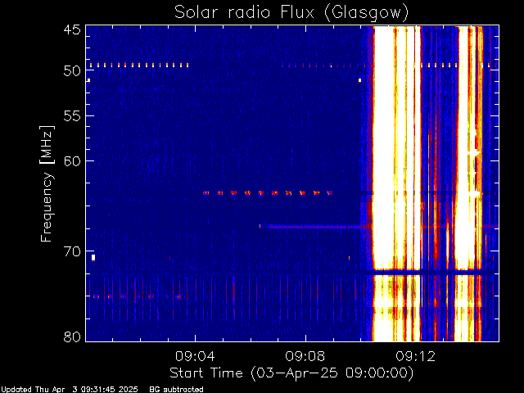Click the 55 MHz axis tick label

point(72,116)
